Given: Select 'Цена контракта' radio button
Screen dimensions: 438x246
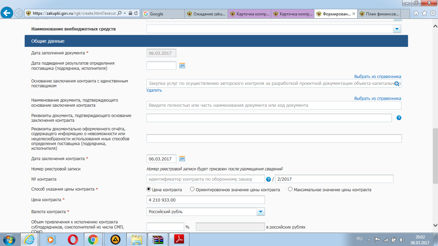Looking at the screenshot, I should [x=149, y=189].
